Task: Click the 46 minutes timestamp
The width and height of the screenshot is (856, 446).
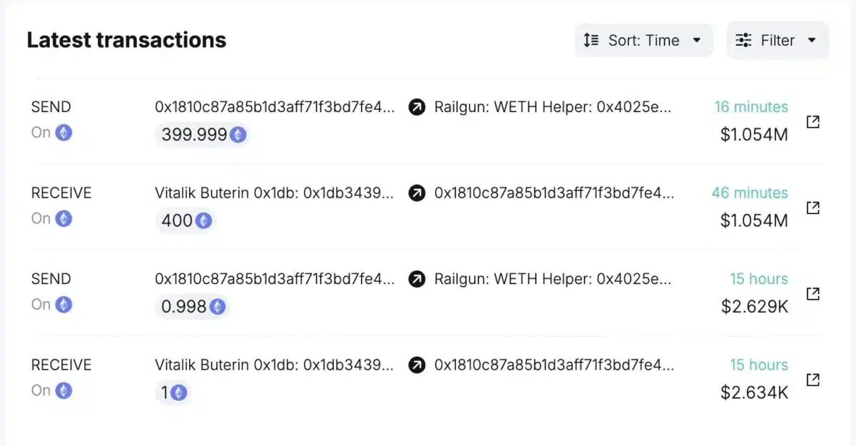Action: pos(749,193)
